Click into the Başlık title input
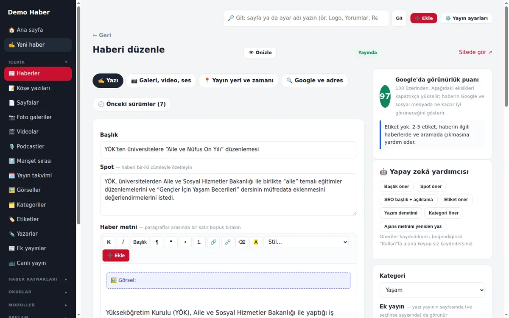The image size is (509, 318). click(229, 150)
